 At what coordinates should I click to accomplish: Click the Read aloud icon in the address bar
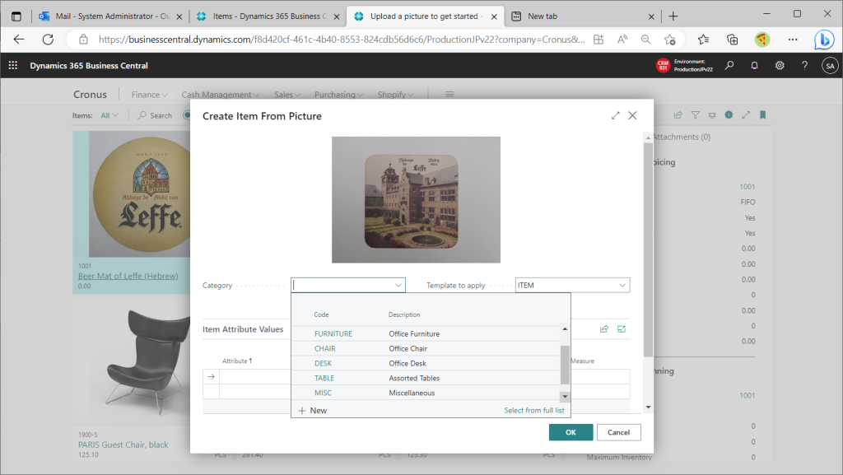(622, 40)
